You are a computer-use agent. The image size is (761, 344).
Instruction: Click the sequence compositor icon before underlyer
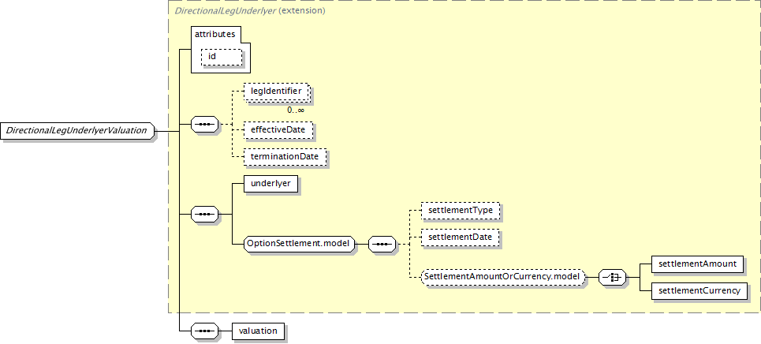[205, 213]
